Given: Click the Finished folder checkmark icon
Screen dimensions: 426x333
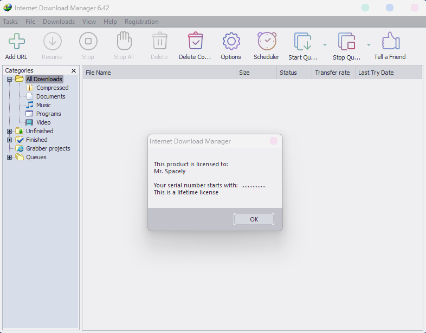Looking at the screenshot, I should pyautogui.click(x=20, y=140).
